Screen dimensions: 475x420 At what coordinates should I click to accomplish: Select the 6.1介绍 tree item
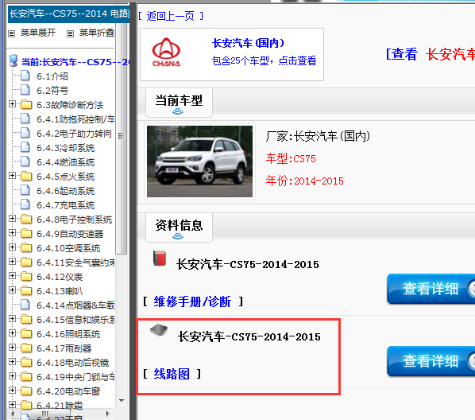tap(52, 76)
